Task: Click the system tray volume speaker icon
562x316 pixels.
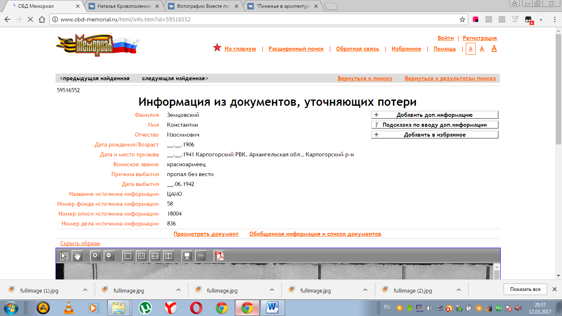Action: tap(429, 308)
